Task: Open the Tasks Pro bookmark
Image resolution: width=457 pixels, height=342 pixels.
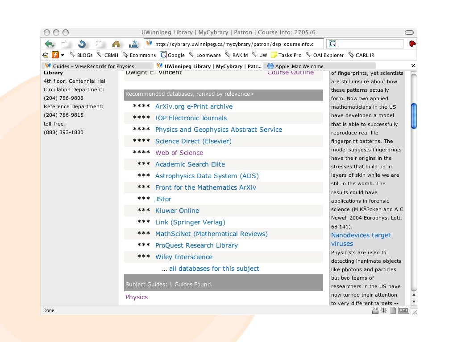Action: (286, 55)
